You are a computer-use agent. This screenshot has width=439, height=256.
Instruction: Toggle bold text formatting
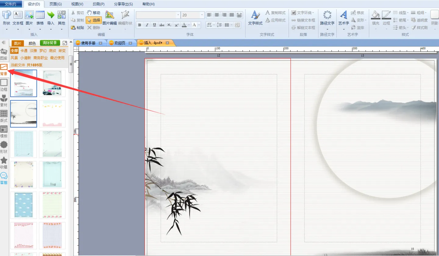pyautogui.click(x=140, y=25)
